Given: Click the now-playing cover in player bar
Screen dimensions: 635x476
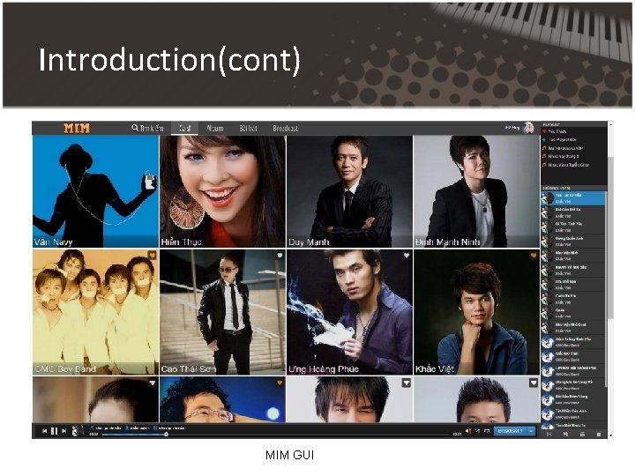Looking at the screenshot, I should point(76,431).
